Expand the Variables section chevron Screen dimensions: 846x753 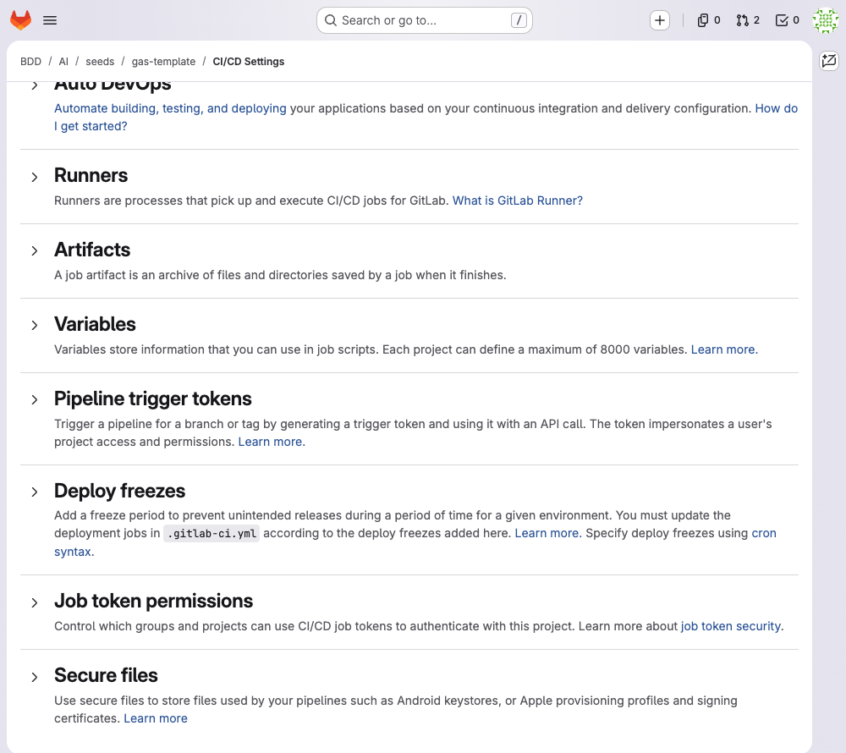pyautogui.click(x=35, y=325)
